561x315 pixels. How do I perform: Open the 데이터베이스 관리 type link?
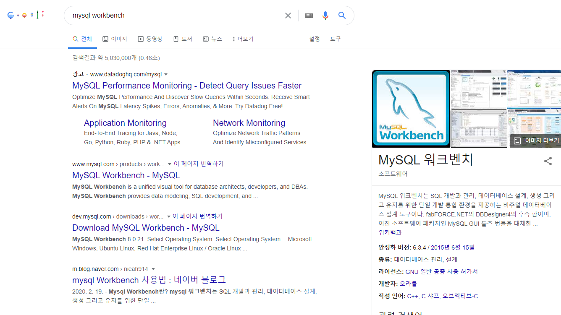pyautogui.click(x=418, y=260)
